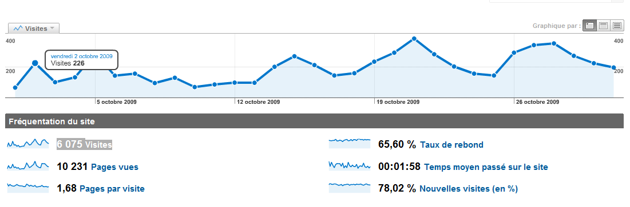Click 'Visites 226' in the tooltip
The width and height of the screenshot is (630, 207).
(x=68, y=63)
